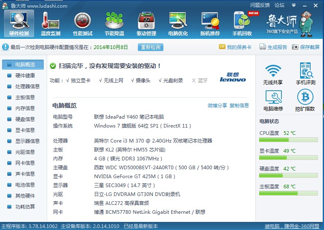Click the 硬盘温度 progress bar
This screenshot has height=230, width=324.
coord(288,175)
